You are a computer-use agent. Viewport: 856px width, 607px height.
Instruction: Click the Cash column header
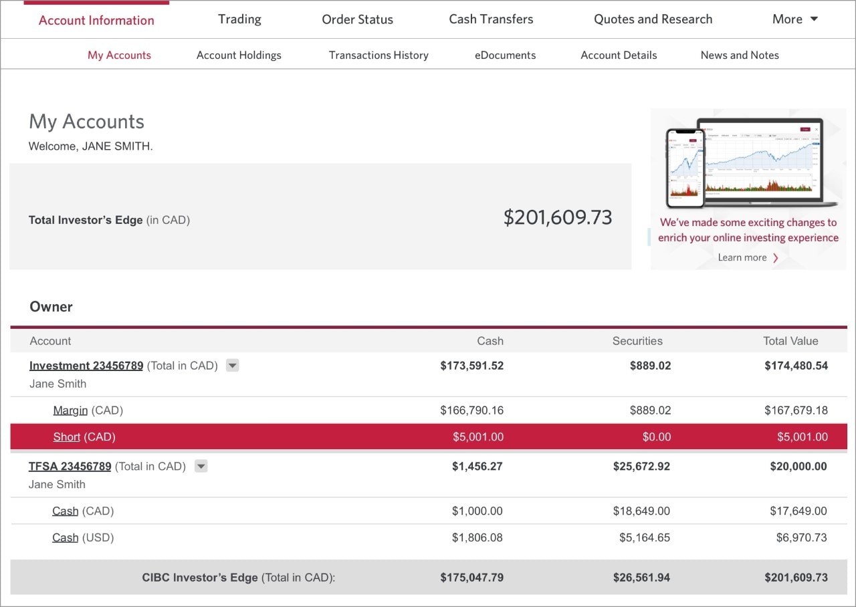[x=490, y=341]
